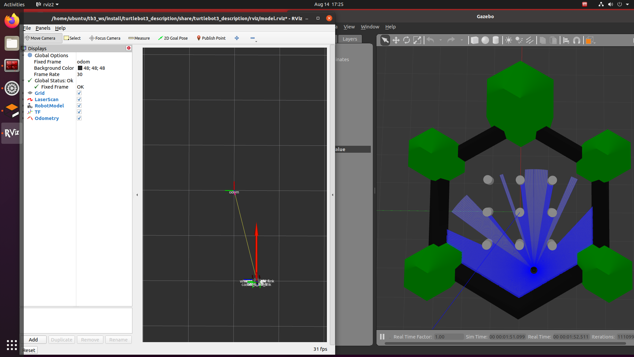Click the Background Color black swatch
Image resolution: width=634 pixels, height=357 pixels.
80,68
